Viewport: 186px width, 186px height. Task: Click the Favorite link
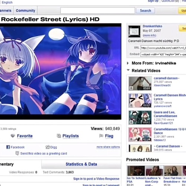point(25,136)
